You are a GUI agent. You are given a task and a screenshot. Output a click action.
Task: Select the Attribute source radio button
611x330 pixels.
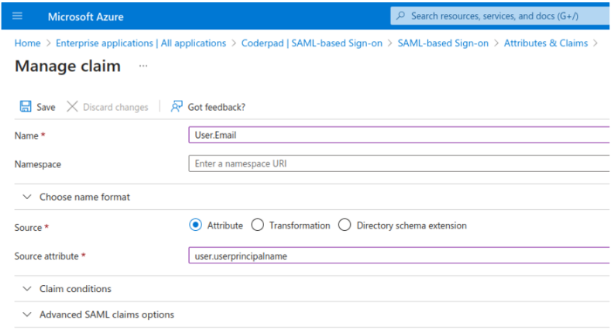(x=196, y=225)
